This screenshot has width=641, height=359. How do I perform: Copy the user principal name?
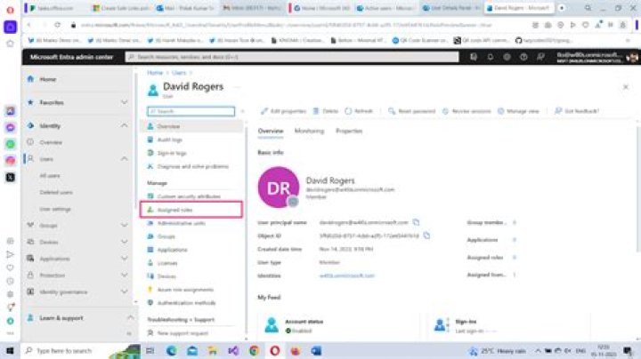tap(416, 222)
